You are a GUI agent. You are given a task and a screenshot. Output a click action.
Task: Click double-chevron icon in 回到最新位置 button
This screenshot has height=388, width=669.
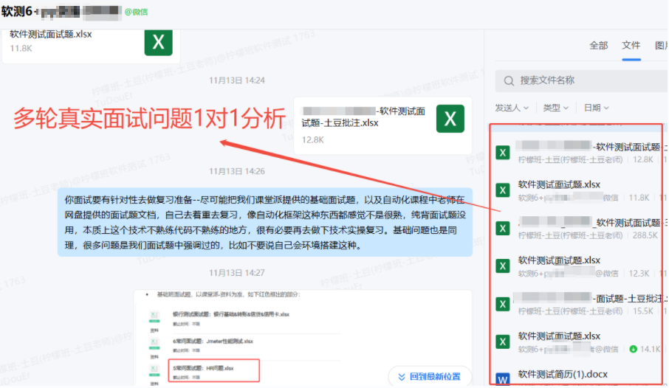[402, 376]
